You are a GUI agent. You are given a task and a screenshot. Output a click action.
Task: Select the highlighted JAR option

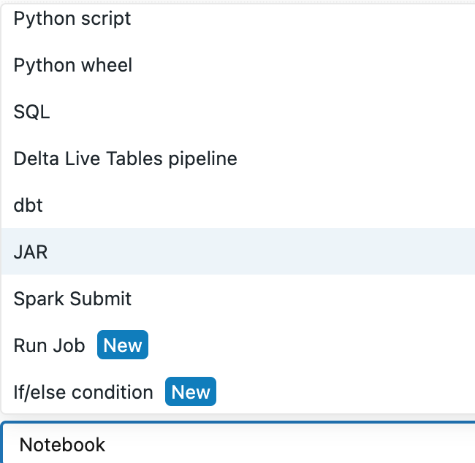(x=238, y=251)
